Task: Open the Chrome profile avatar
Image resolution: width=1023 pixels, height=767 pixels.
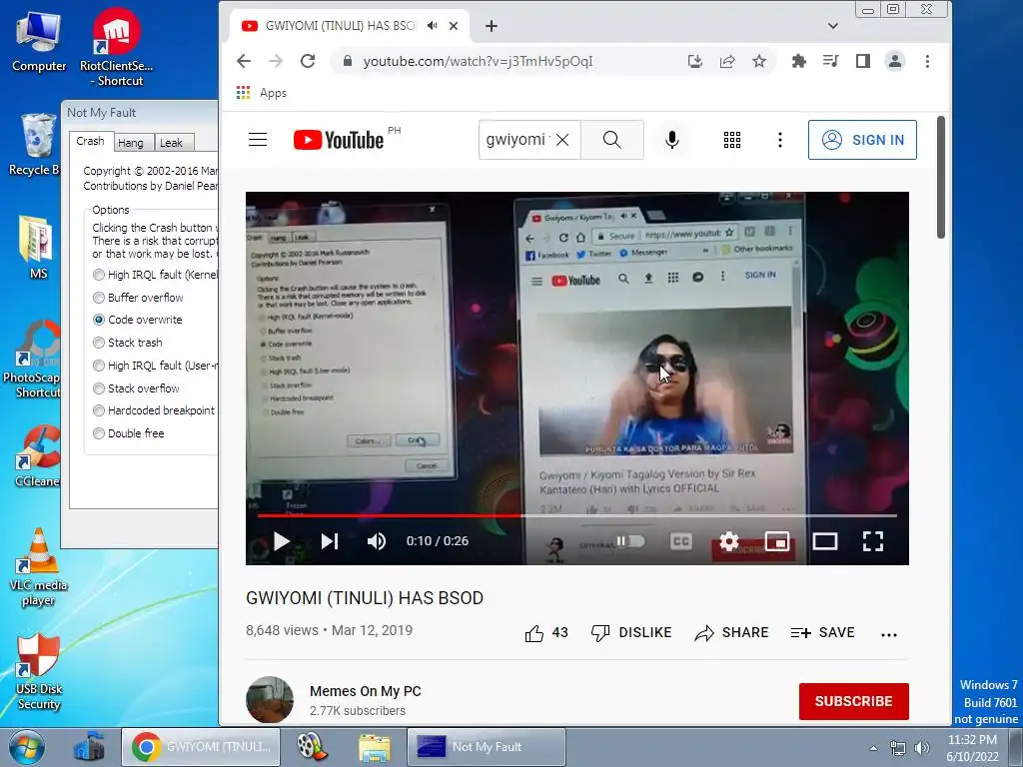Action: pyautogui.click(x=895, y=61)
